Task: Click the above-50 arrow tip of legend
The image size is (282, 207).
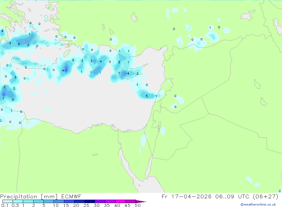Action: (141, 202)
